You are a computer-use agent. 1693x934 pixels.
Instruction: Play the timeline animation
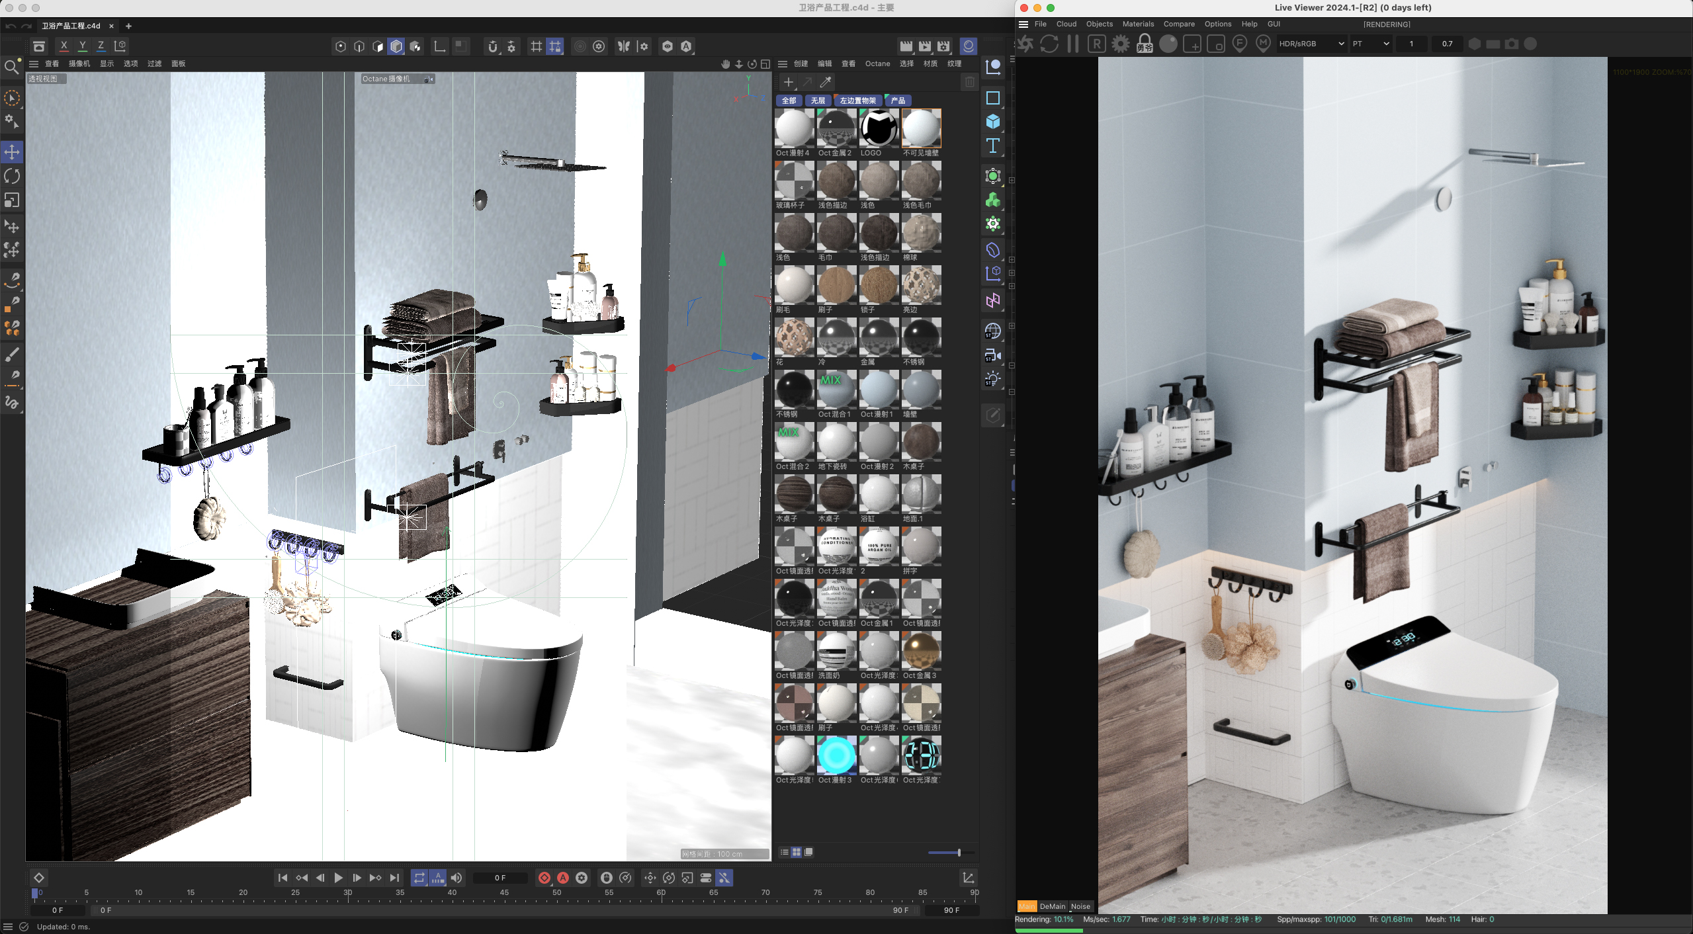[338, 878]
